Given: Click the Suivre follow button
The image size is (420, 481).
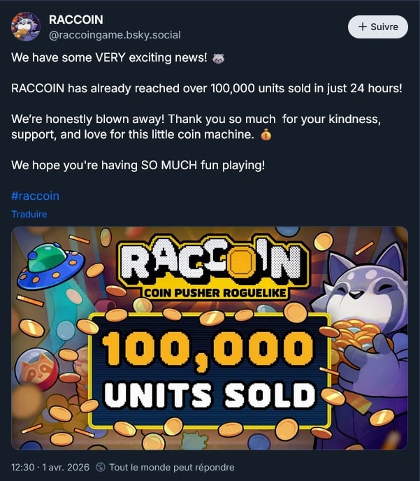Looking at the screenshot, I should coord(377,27).
